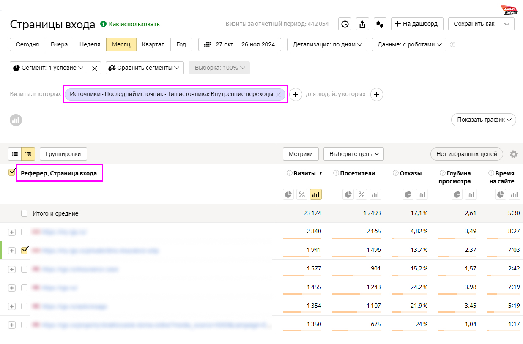The image size is (523, 344).
Task: Open the Детализация: по дням dropdown
Action: click(x=327, y=44)
